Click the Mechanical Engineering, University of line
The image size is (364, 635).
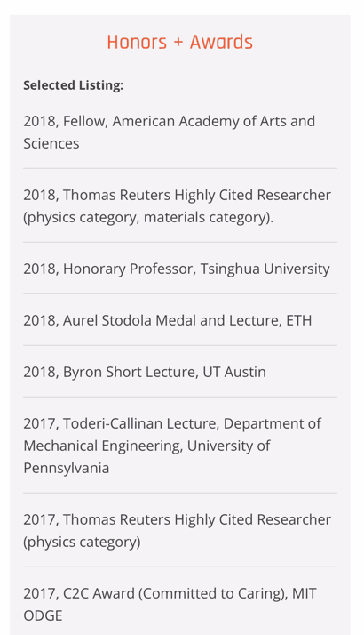pos(146,446)
